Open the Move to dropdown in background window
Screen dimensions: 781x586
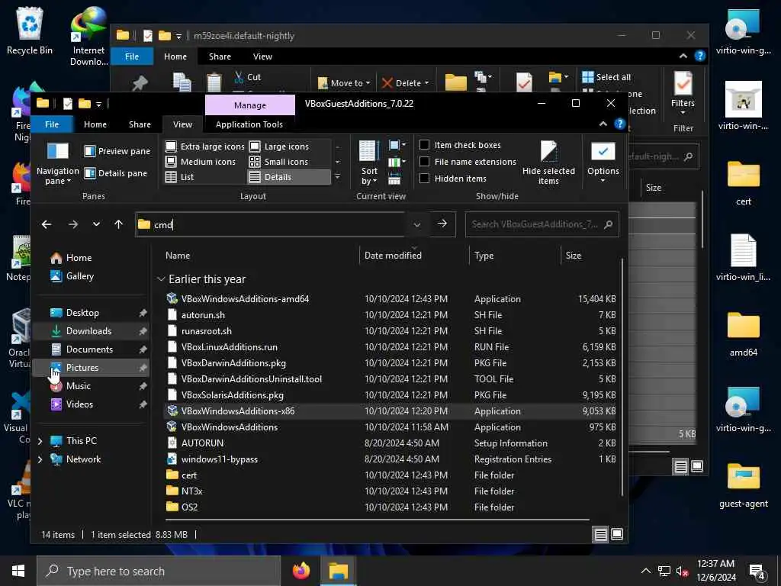pyautogui.click(x=344, y=83)
